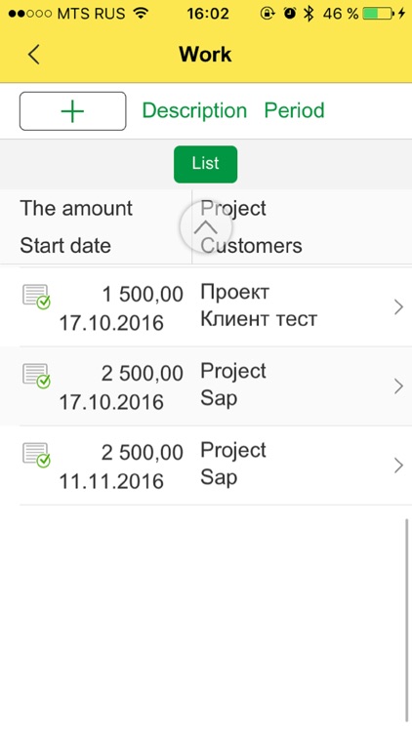Select the List view tab
This screenshot has height=732, width=412.
206,164
